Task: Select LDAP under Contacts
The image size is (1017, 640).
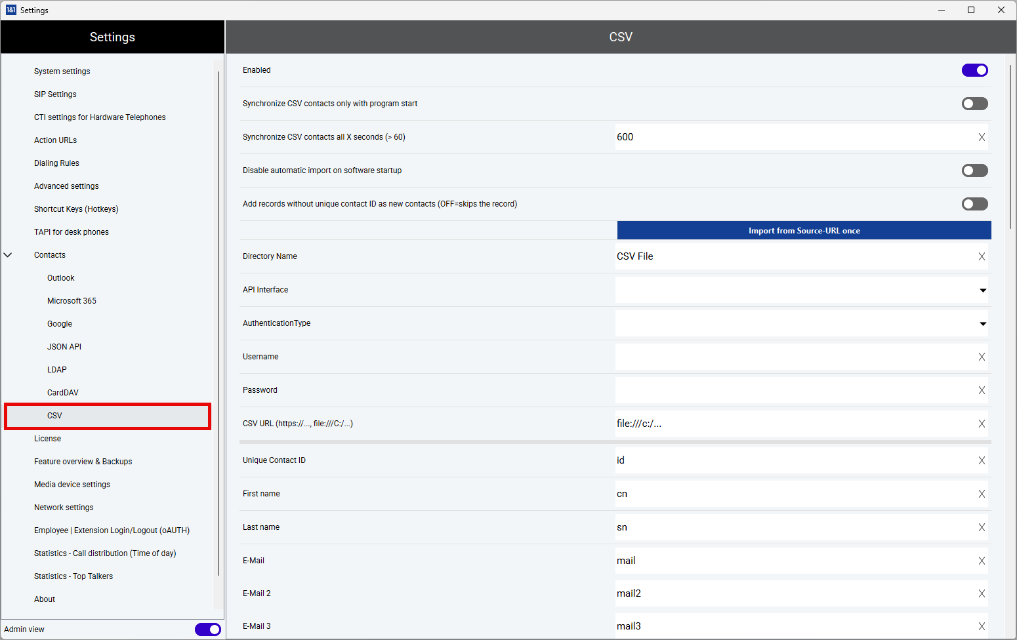Action: coord(57,370)
